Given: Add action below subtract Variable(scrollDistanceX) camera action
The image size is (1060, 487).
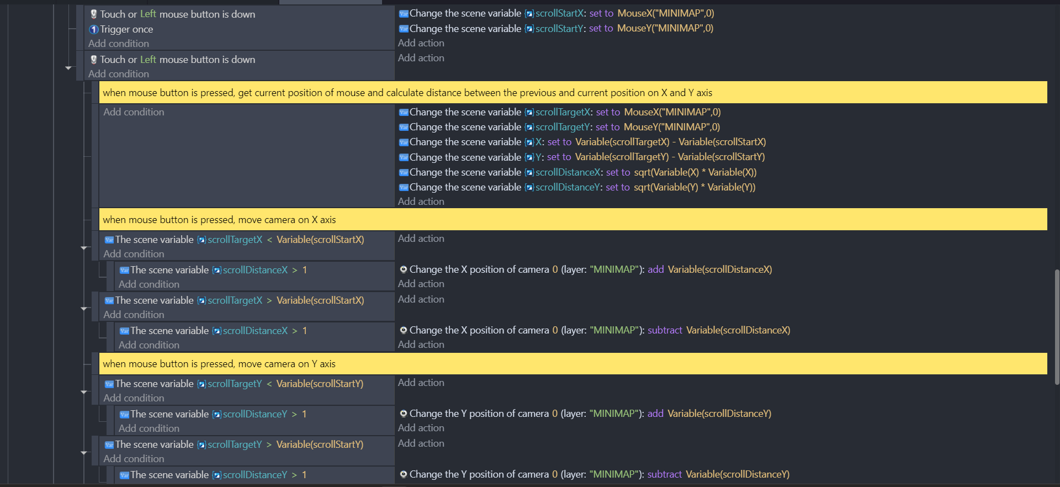Looking at the screenshot, I should 421,345.
